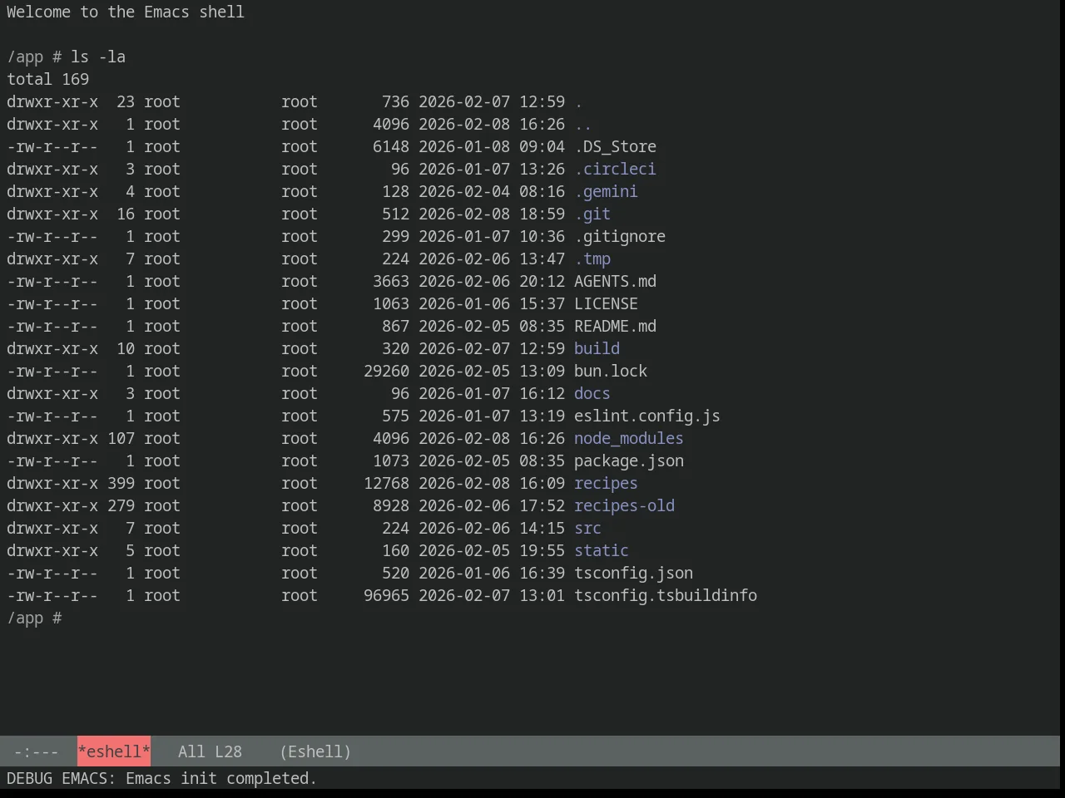Image resolution: width=1065 pixels, height=798 pixels.
Task: Click the tsconfig.json file name
Action: [633, 573]
